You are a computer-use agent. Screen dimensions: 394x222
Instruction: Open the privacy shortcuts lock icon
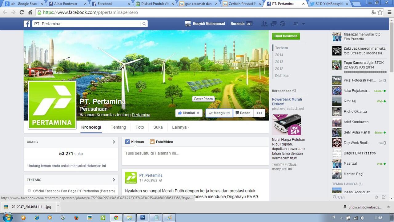point(295,24)
